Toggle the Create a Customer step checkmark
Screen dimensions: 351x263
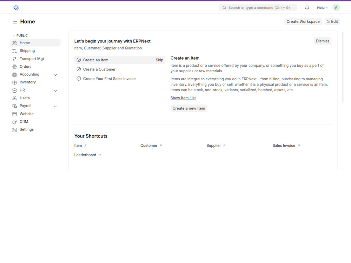(79, 69)
